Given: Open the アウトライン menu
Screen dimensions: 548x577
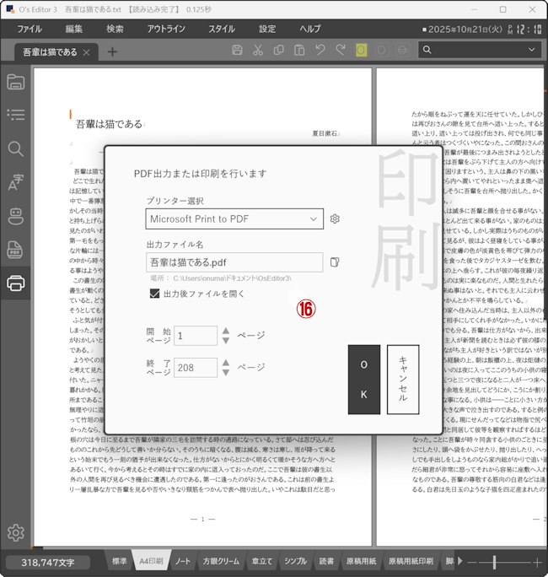Looking at the screenshot, I should click(166, 29).
